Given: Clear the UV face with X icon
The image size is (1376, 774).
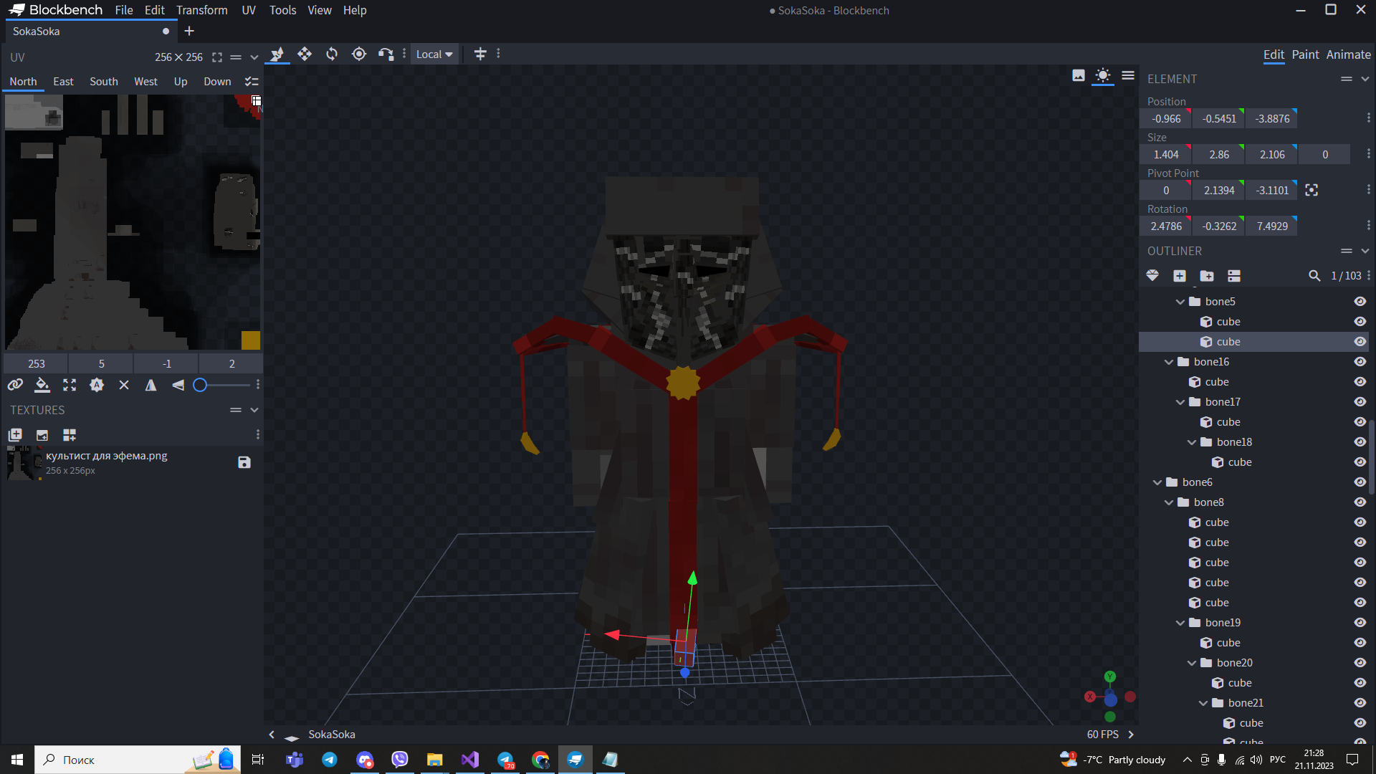Looking at the screenshot, I should tap(124, 385).
